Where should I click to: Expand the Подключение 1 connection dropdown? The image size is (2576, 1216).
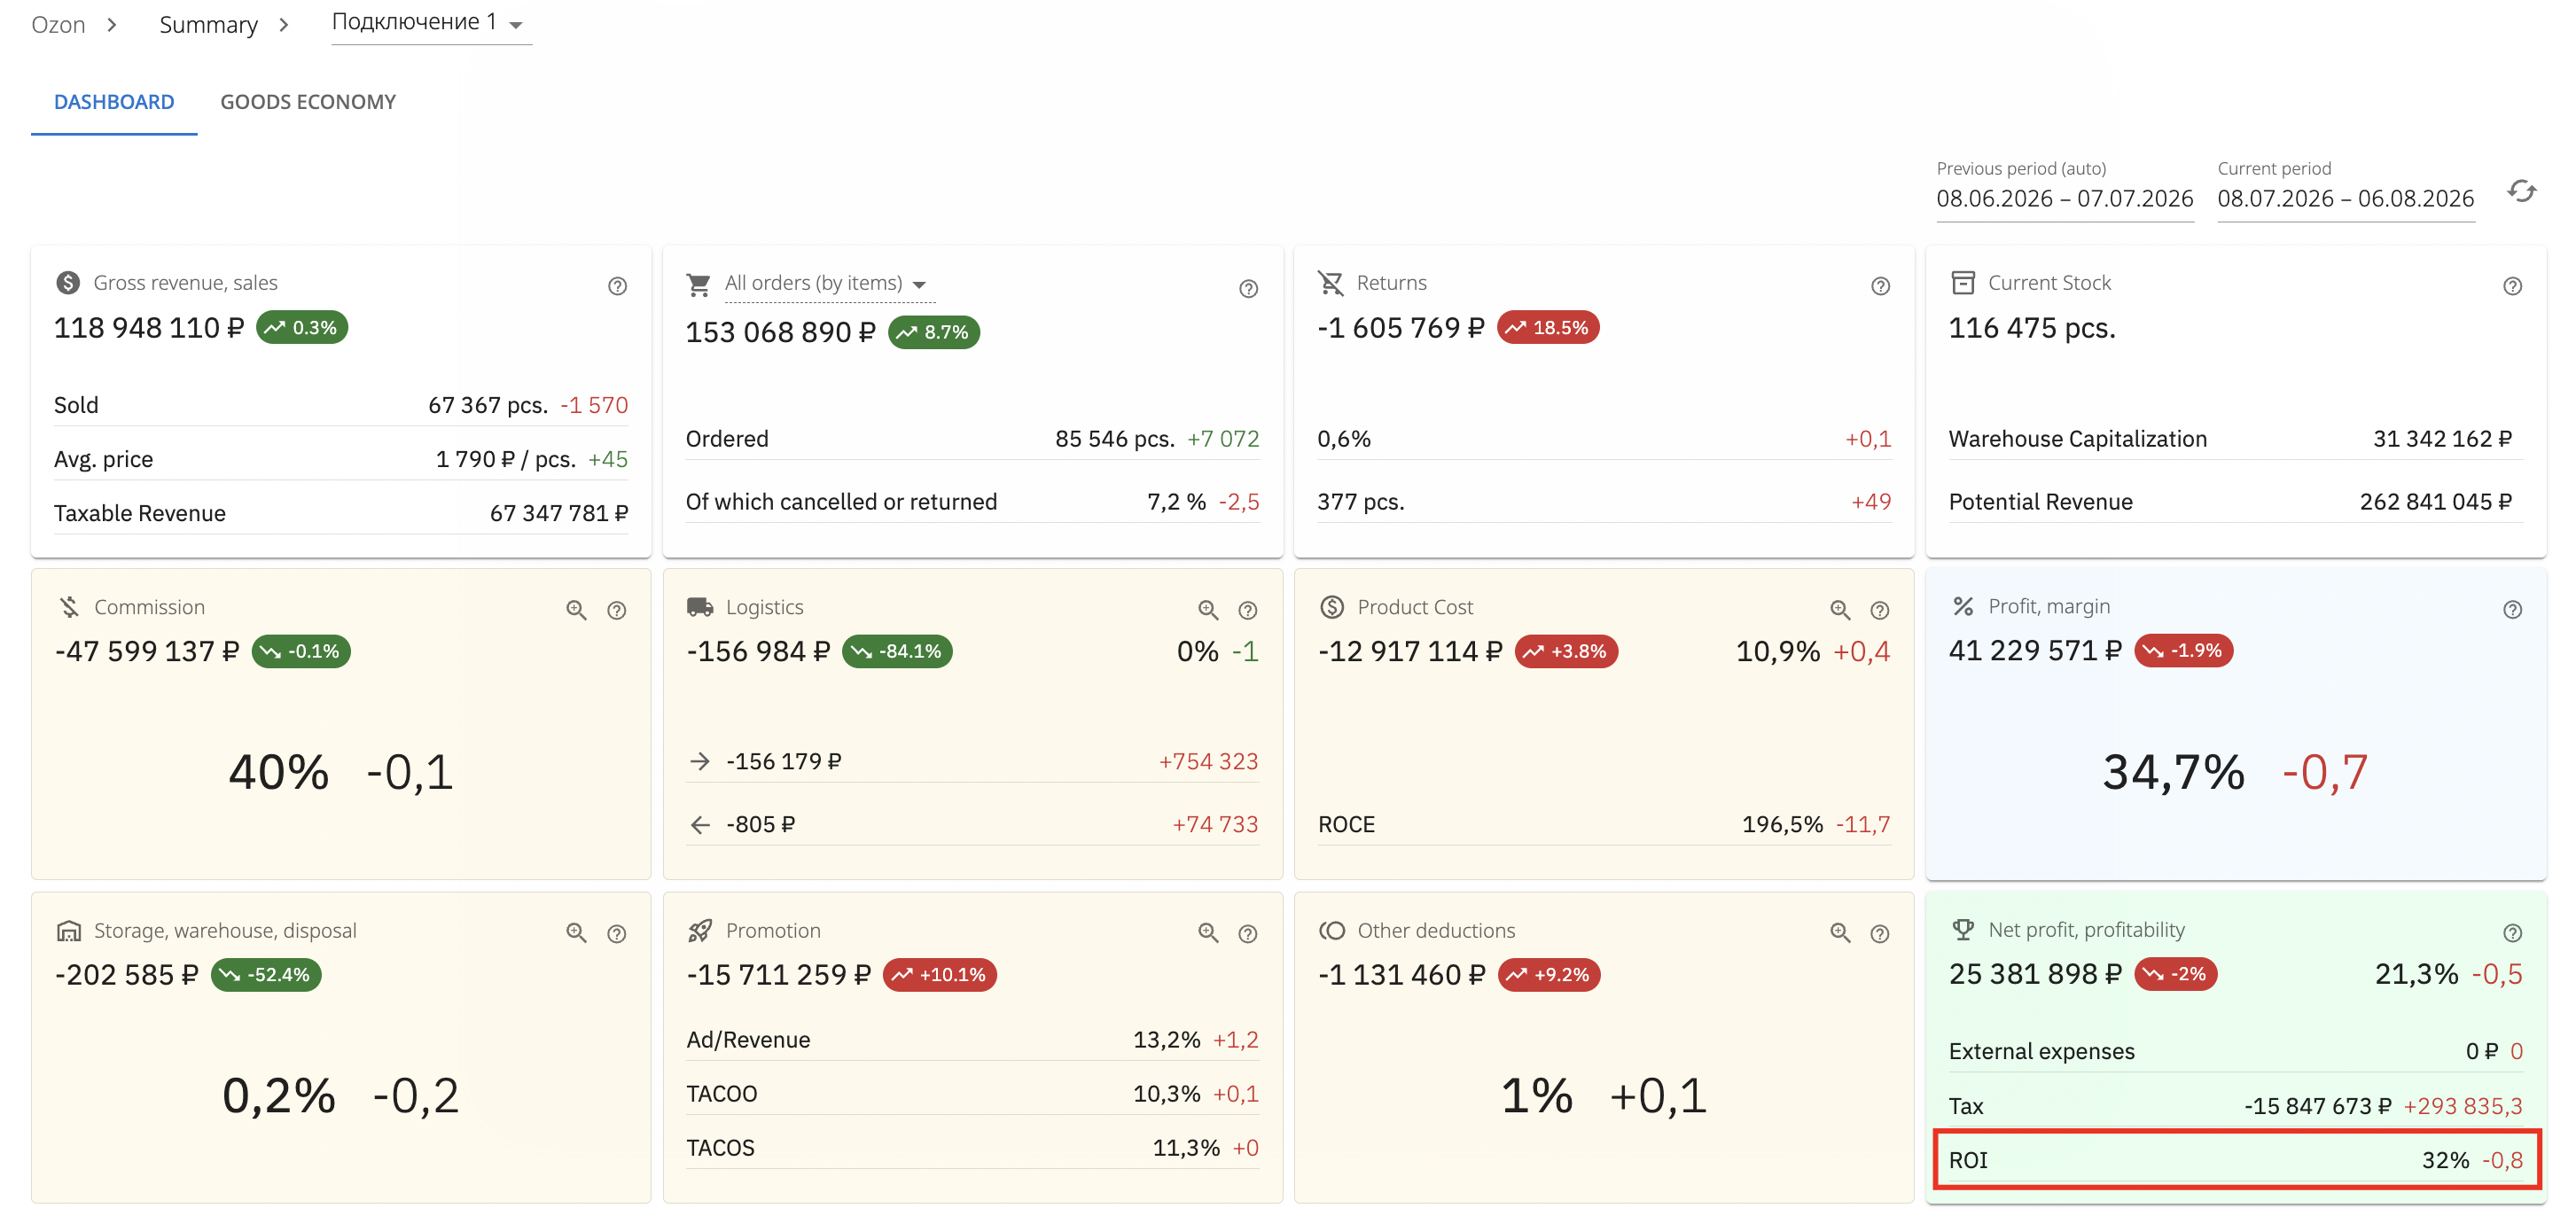coord(431,23)
